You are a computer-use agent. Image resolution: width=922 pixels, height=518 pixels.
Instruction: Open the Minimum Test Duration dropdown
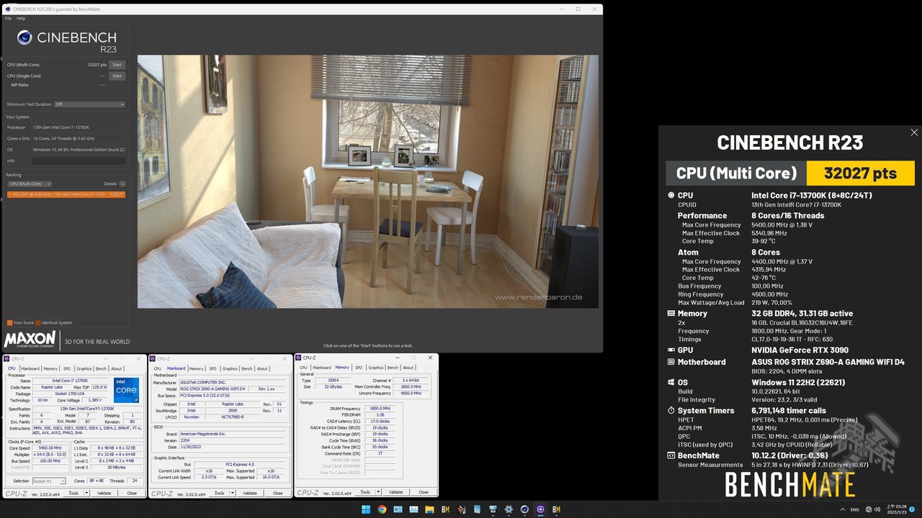(89, 104)
